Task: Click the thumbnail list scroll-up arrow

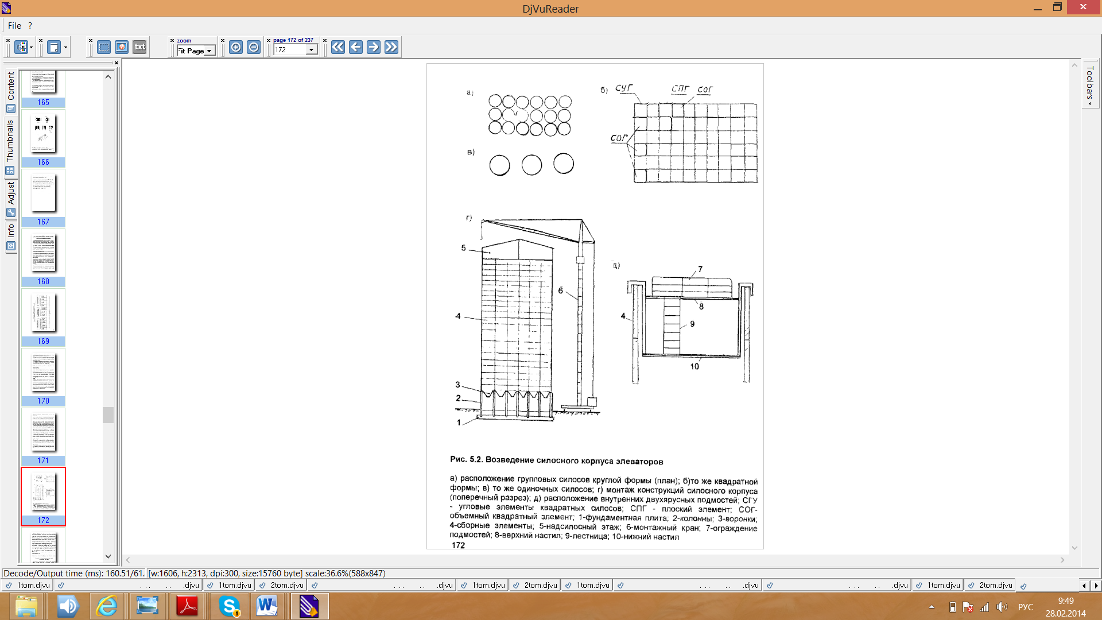Action: tap(108, 76)
